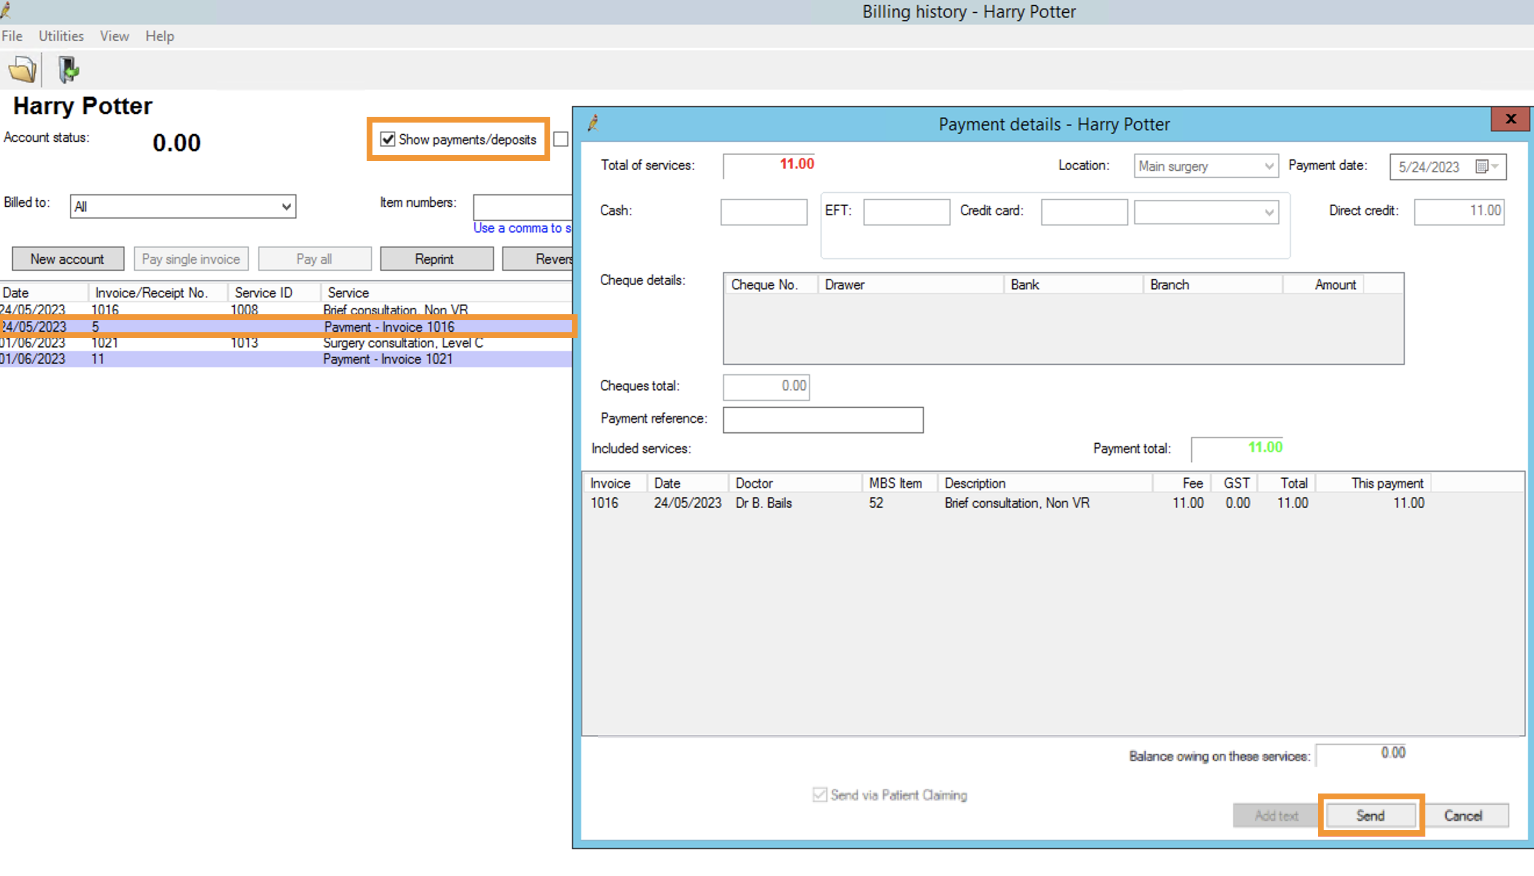Click the Send button
1534x876 pixels.
click(x=1370, y=815)
